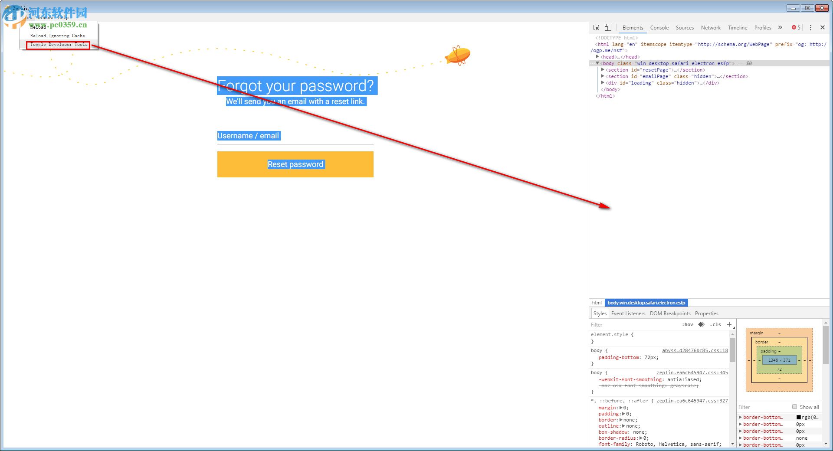Choose Toggle Developer Tools menu entry
833x451 pixels.
click(59, 45)
